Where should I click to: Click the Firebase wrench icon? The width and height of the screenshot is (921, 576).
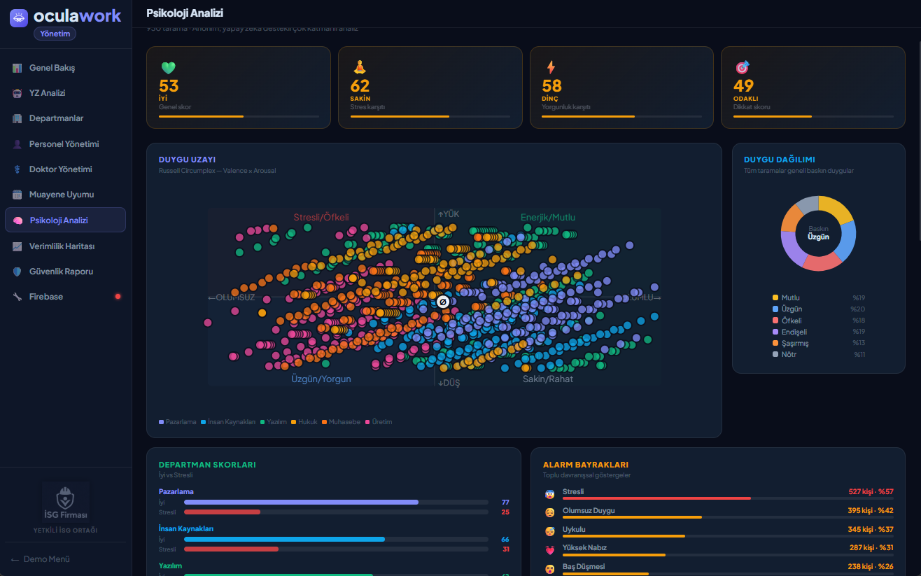click(x=17, y=297)
